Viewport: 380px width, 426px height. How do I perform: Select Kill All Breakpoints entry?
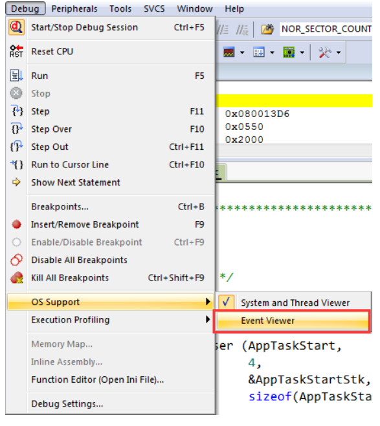coord(110,278)
